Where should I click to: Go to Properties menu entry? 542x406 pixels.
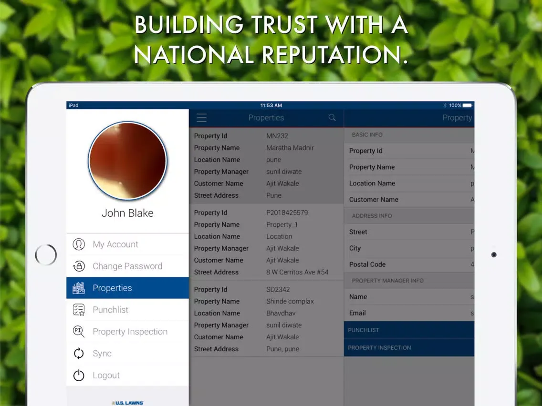point(127,288)
